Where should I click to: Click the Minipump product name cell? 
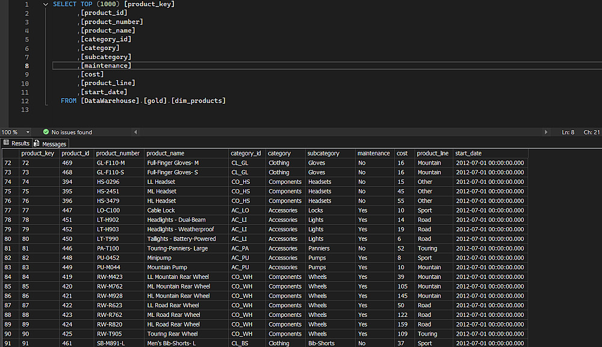[160, 258]
